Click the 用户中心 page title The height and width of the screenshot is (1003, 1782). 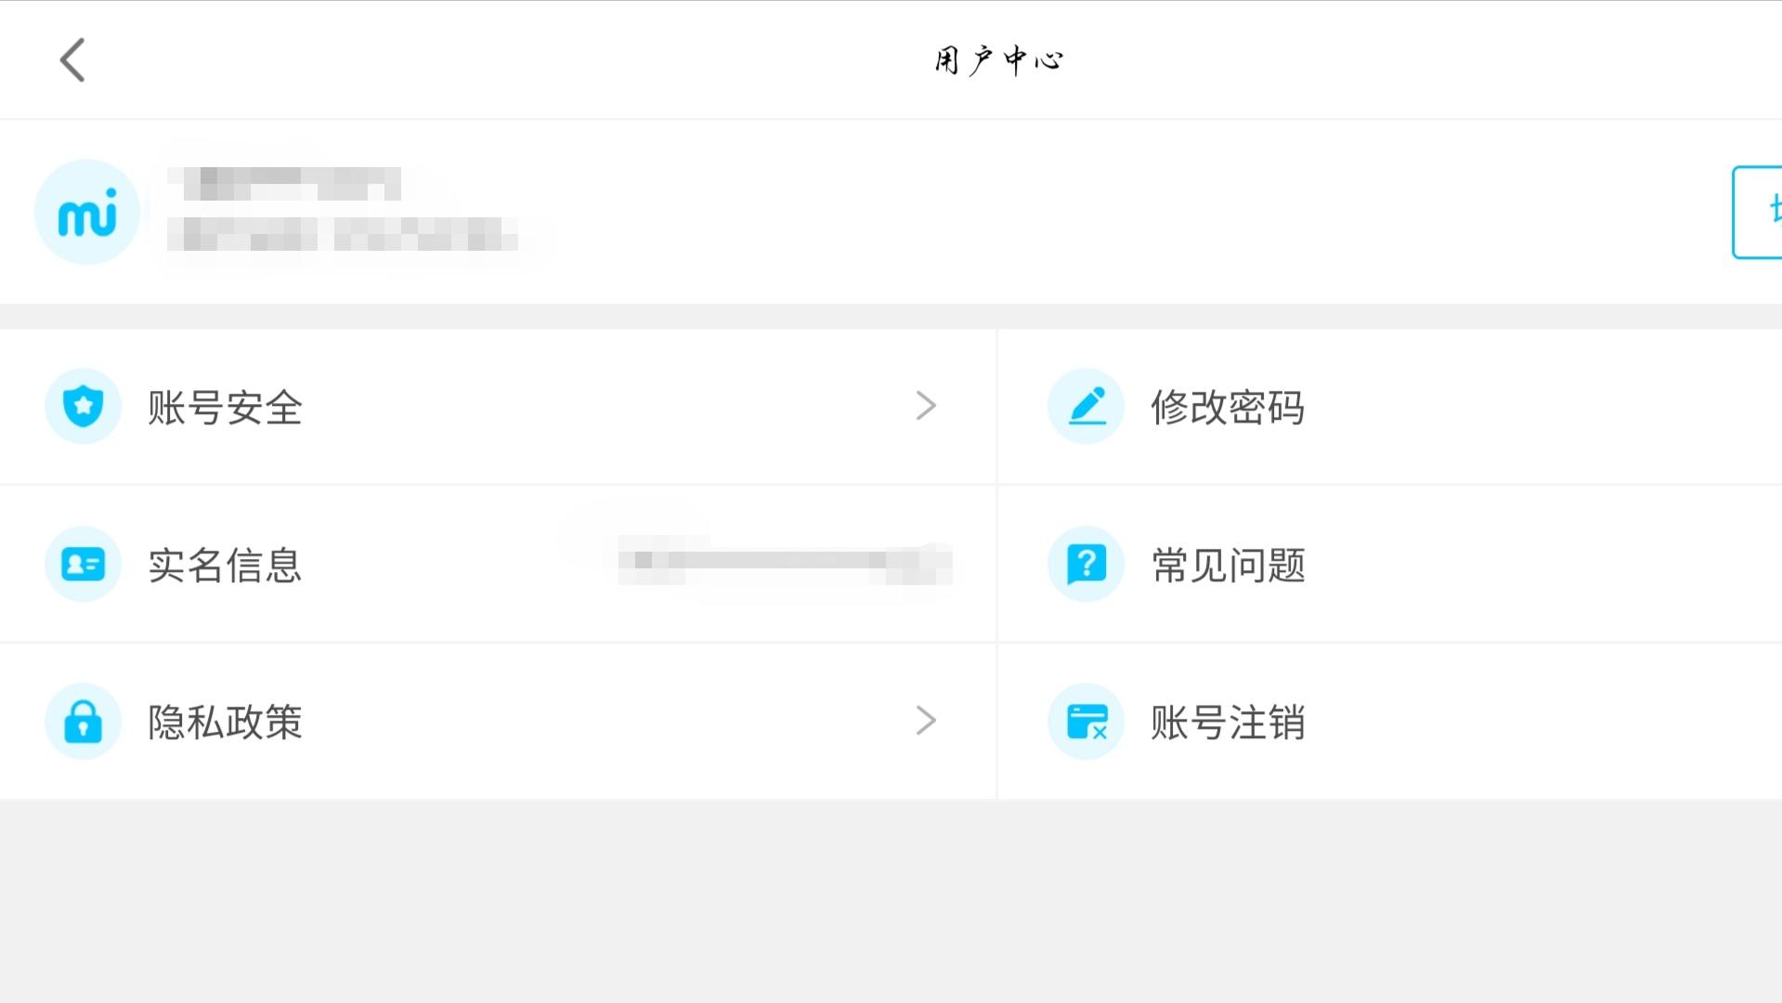(998, 60)
